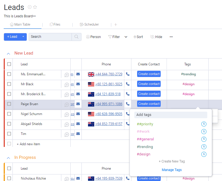
Task: Check the box for Abigail Shields
Action: (9, 124)
